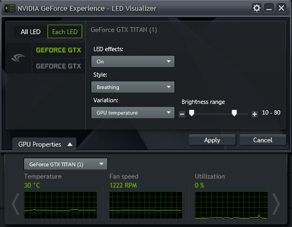Open GeForce GTX TITAN (1) GPU selector
This screenshot has height=227, width=292.
(66, 164)
